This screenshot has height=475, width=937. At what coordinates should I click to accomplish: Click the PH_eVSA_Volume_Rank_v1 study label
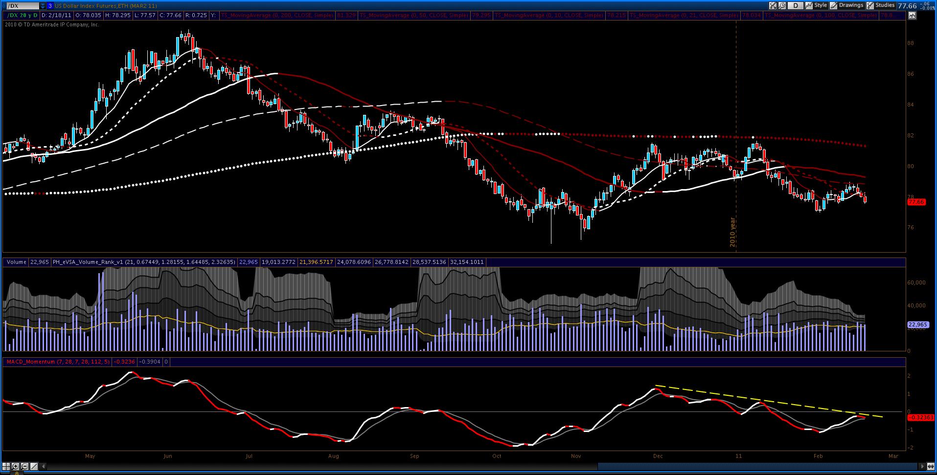pyautogui.click(x=144, y=262)
